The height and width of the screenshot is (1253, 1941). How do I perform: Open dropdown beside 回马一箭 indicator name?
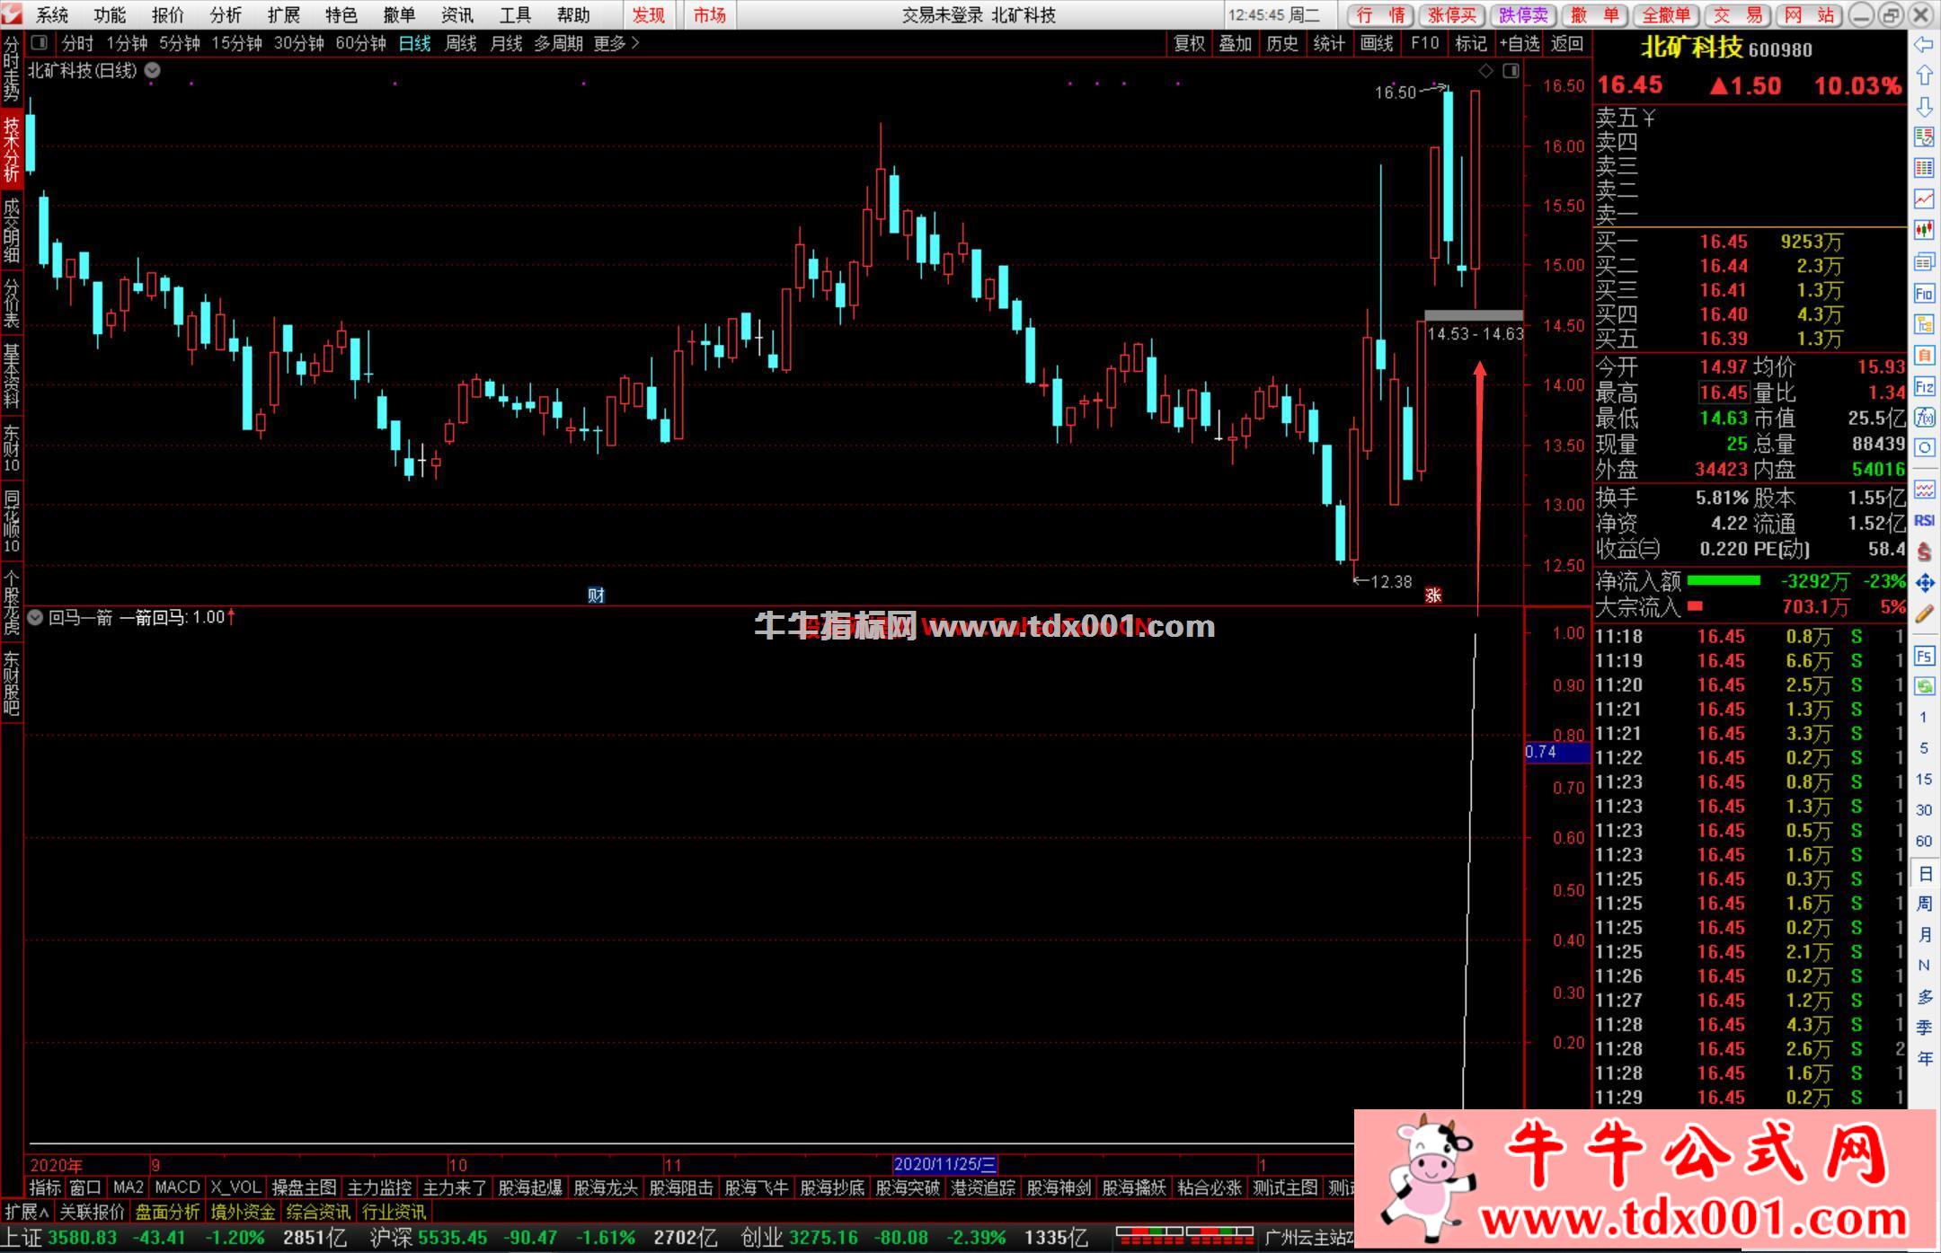pyautogui.click(x=35, y=617)
